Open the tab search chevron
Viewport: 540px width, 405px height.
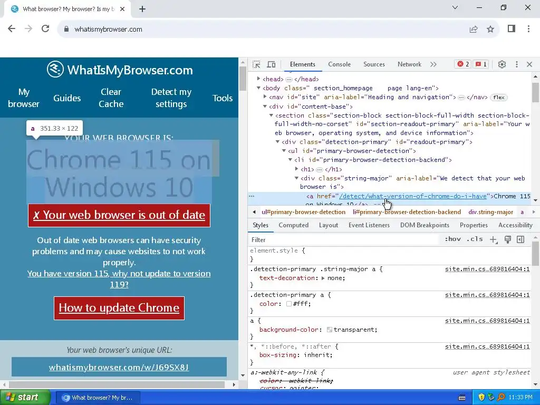(x=455, y=7)
